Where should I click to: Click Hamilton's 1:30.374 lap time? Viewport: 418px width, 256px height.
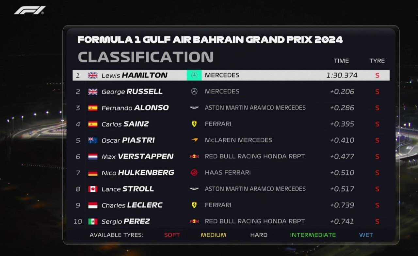[342, 75]
